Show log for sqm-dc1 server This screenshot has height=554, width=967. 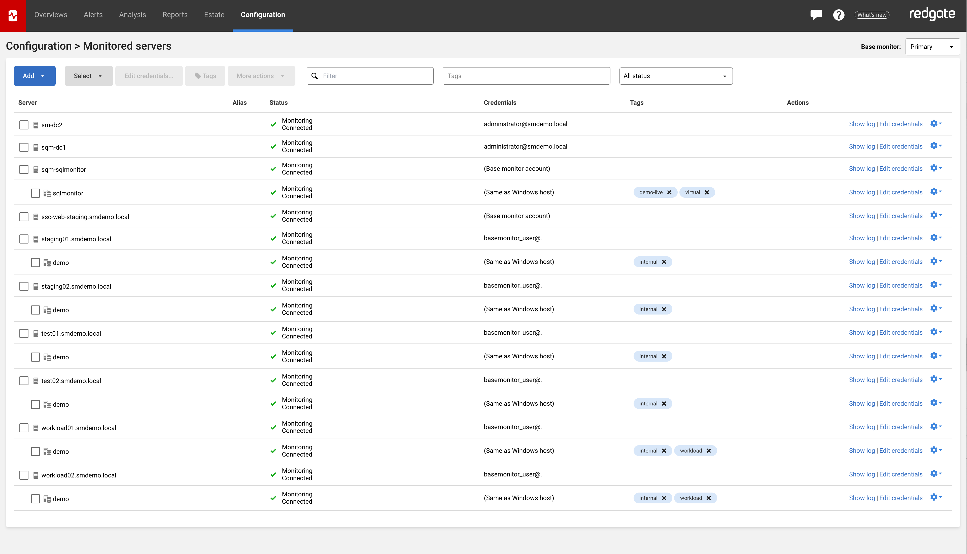click(862, 147)
